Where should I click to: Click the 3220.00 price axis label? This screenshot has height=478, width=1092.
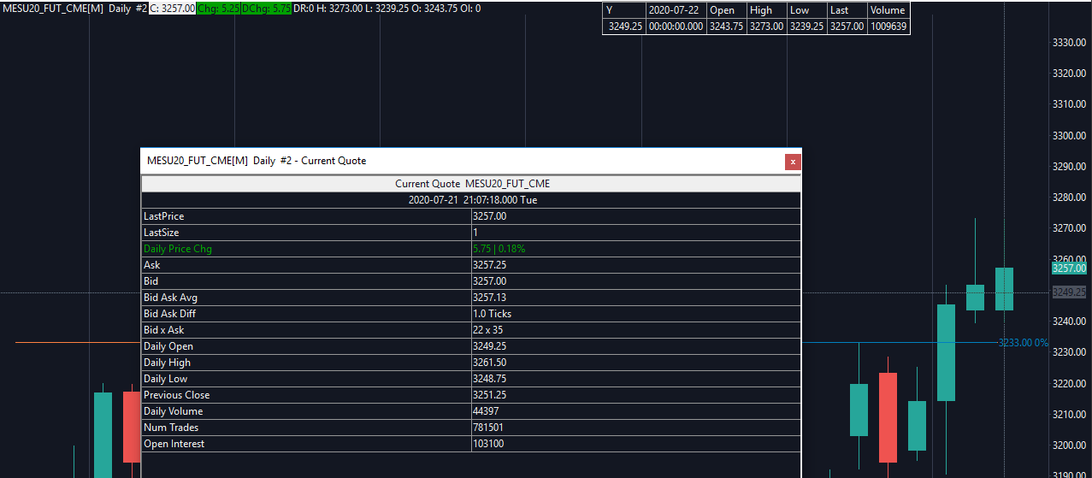[x=1070, y=384]
